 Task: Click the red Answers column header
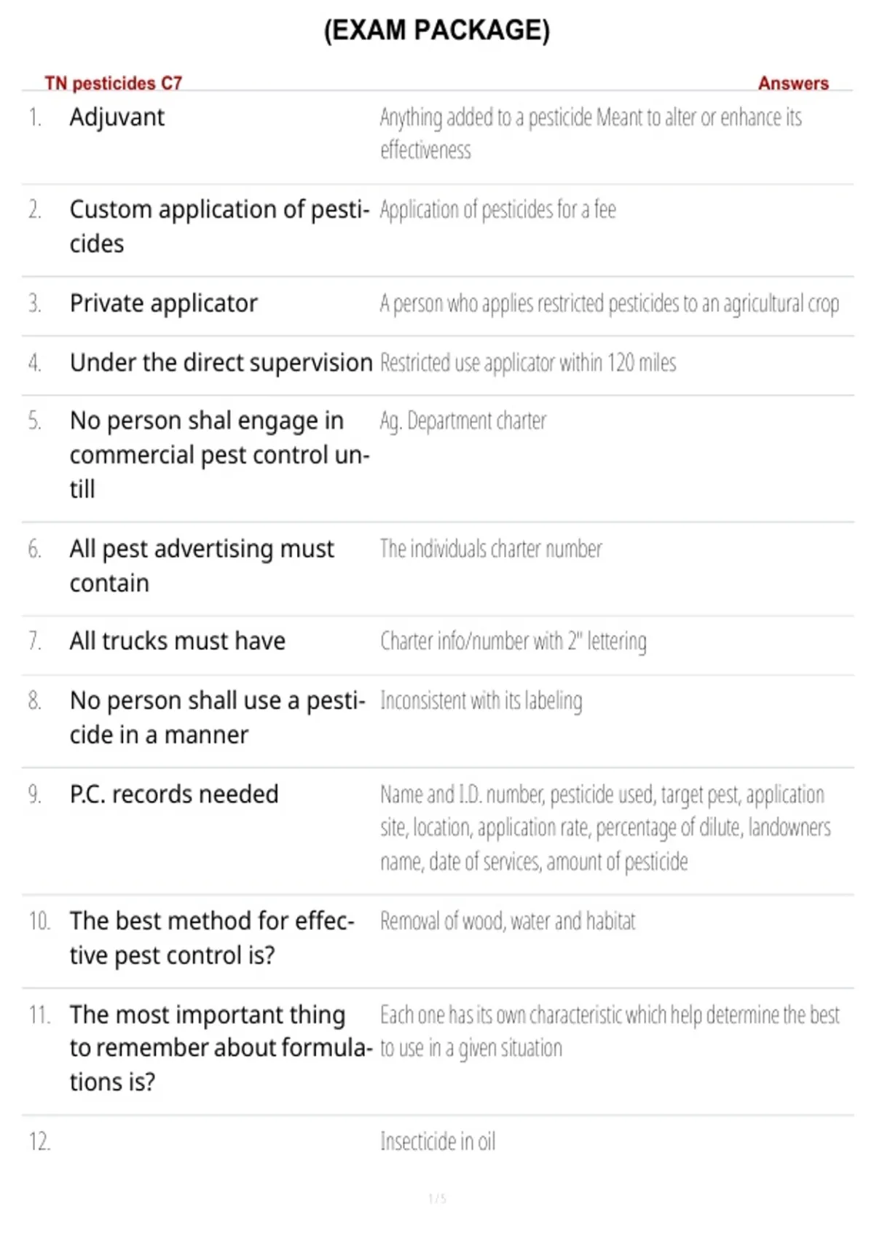click(x=793, y=83)
